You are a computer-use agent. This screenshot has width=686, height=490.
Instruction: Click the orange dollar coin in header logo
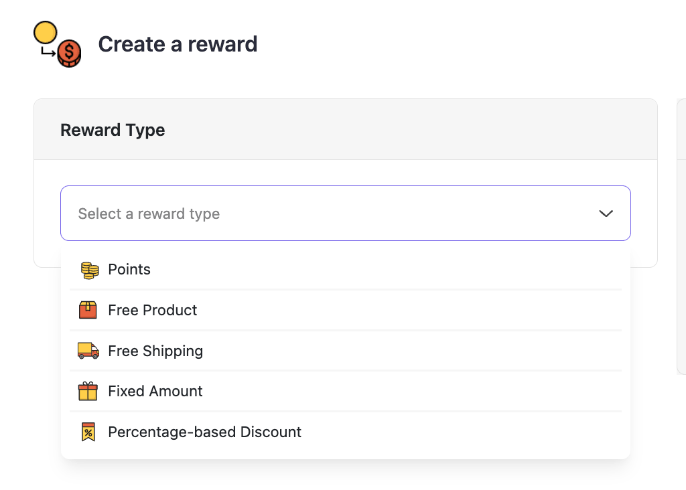tap(69, 54)
